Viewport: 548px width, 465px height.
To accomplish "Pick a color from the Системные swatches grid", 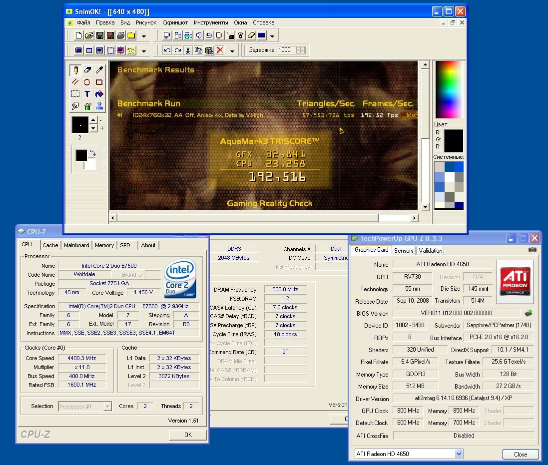I will (449, 185).
